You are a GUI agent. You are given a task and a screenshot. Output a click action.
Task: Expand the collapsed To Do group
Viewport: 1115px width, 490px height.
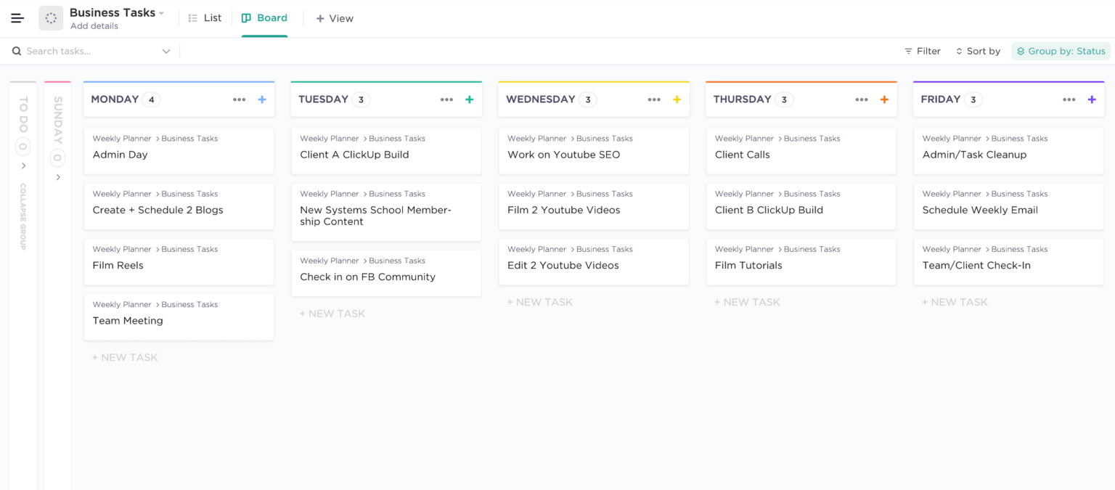tap(23, 166)
